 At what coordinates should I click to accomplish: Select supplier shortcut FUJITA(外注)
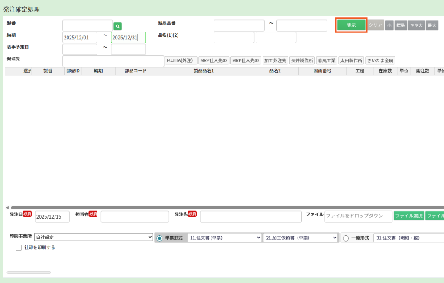pyautogui.click(x=181, y=60)
